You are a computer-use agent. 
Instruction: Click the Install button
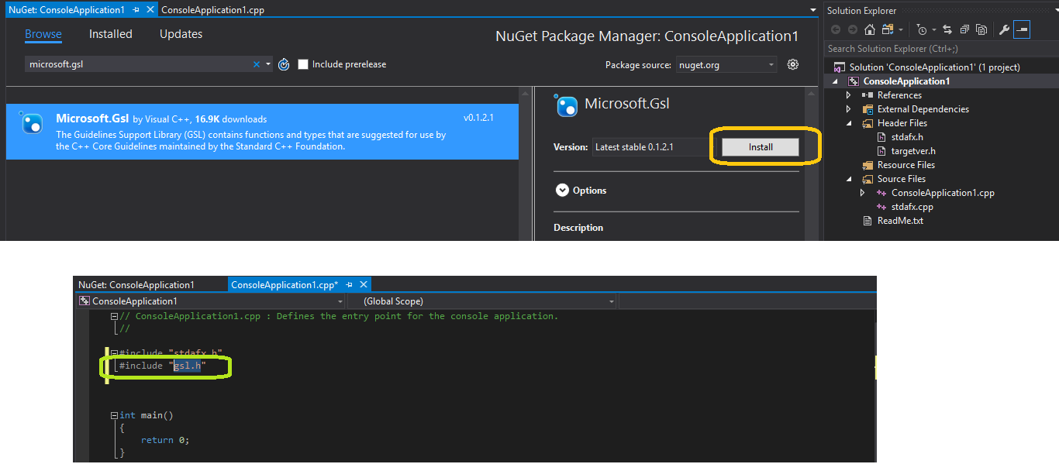tap(760, 147)
